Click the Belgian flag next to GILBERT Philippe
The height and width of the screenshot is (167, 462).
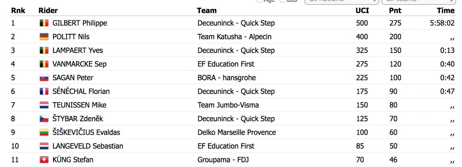(x=44, y=23)
